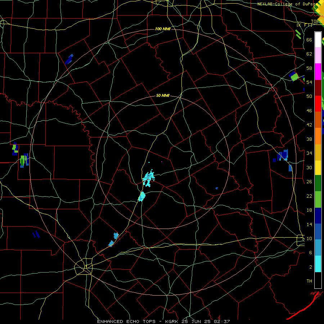The width and height of the screenshot is (324, 324).
Task: Choose the navy blue legend swatch
Action: point(318,216)
